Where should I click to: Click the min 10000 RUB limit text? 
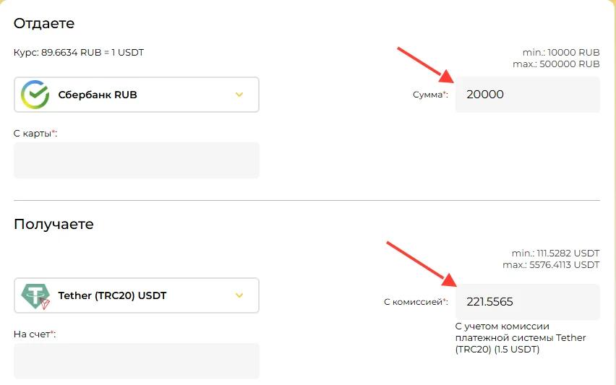pyautogui.click(x=561, y=52)
